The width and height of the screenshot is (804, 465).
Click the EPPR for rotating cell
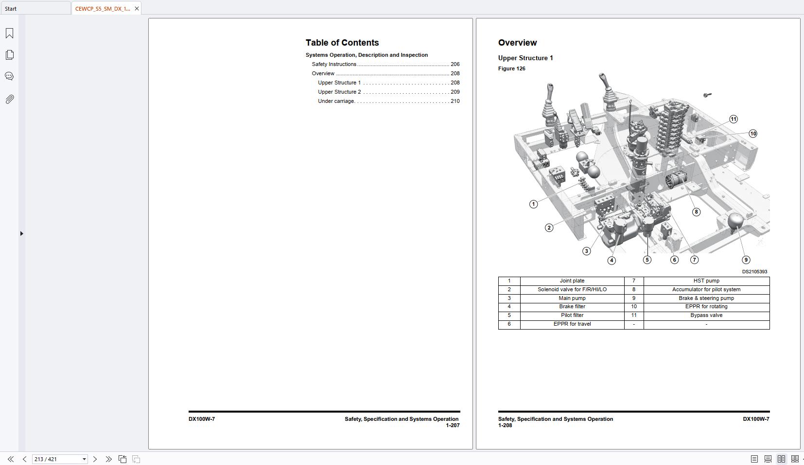click(706, 307)
